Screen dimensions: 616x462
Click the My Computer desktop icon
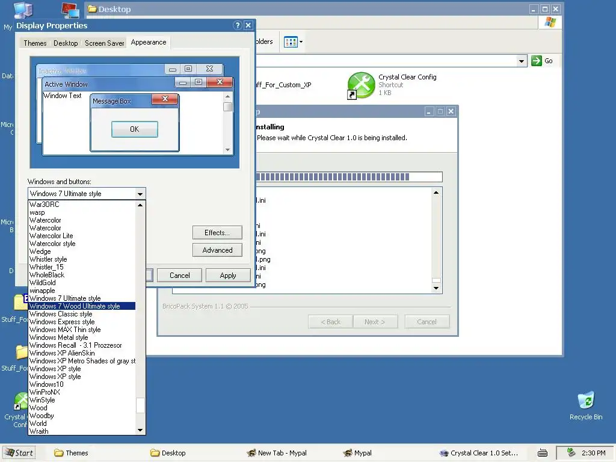tap(23, 10)
